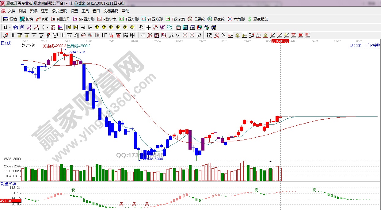This screenshot has width=381, height=210.
Task: Toggle the hand pan tool
Action: 141,27
